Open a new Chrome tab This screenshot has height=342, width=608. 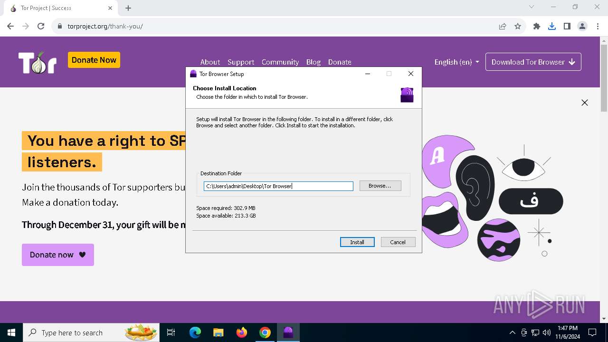click(128, 8)
